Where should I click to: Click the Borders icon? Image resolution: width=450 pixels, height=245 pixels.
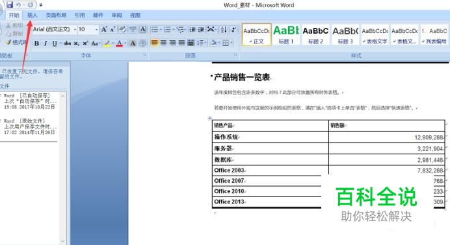pos(226,43)
